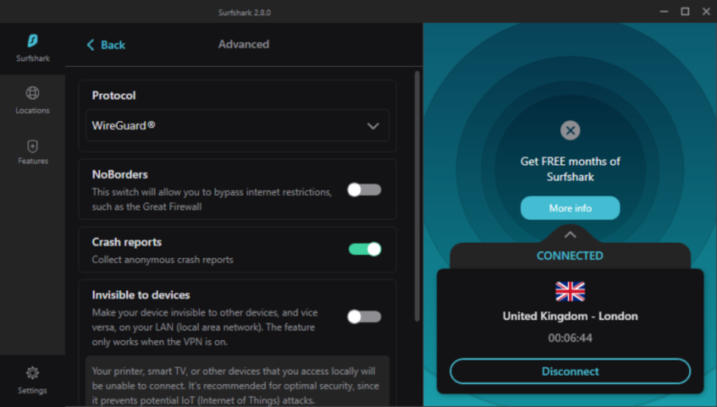The width and height of the screenshot is (717, 407).
Task: Disable the Crash reports toggle
Action: [x=365, y=249]
